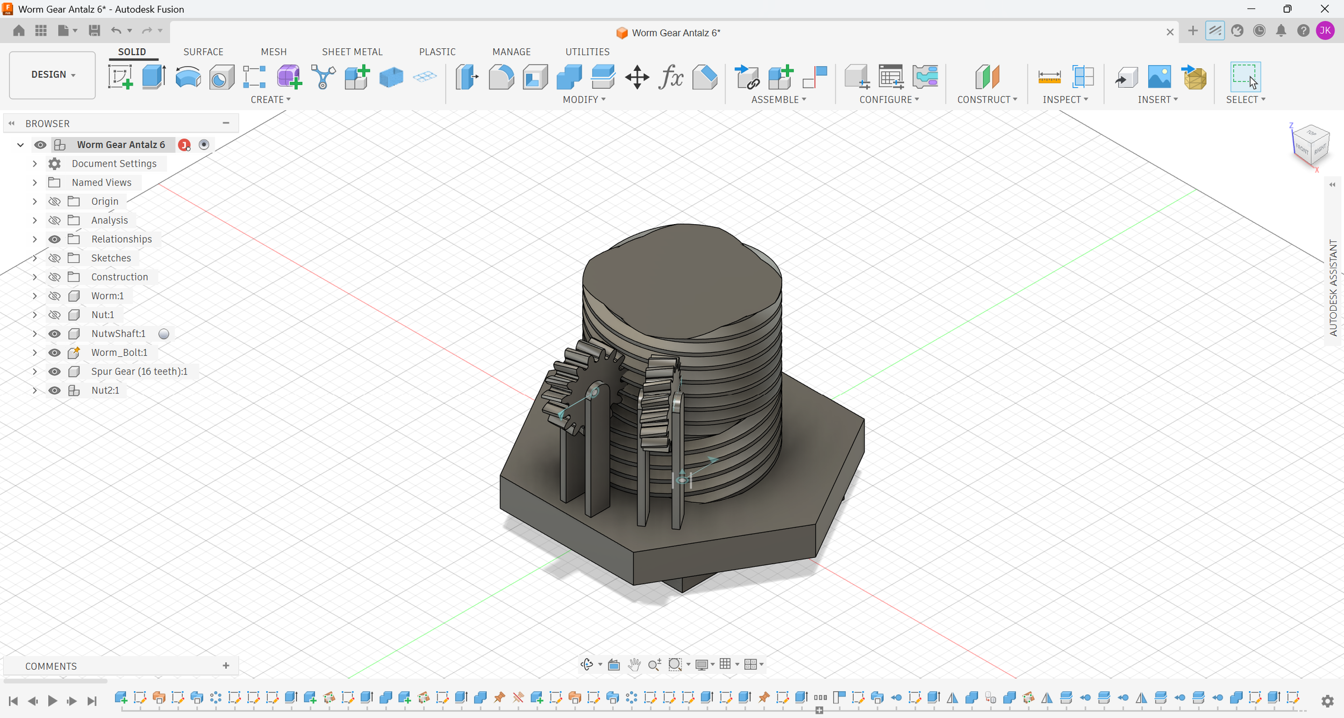Expand the Spur Gear (16 teeth):1 node

(34, 372)
